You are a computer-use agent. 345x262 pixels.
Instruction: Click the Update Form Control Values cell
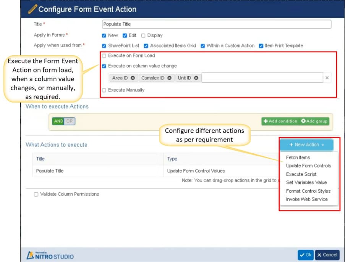[x=196, y=171]
